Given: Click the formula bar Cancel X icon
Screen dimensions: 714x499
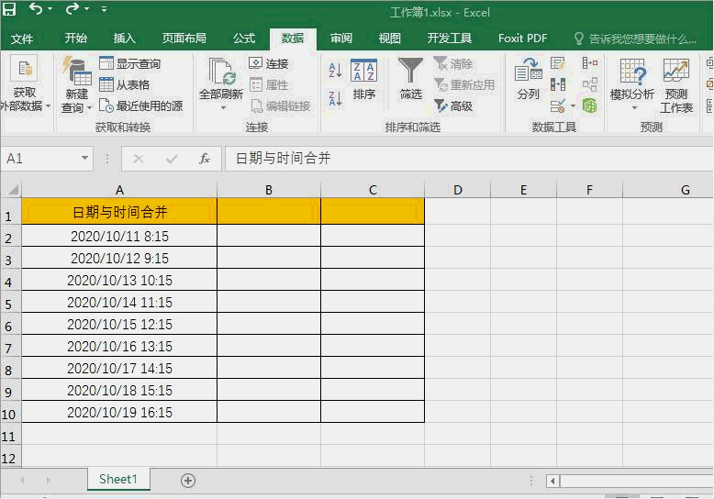Looking at the screenshot, I should click(x=139, y=159).
